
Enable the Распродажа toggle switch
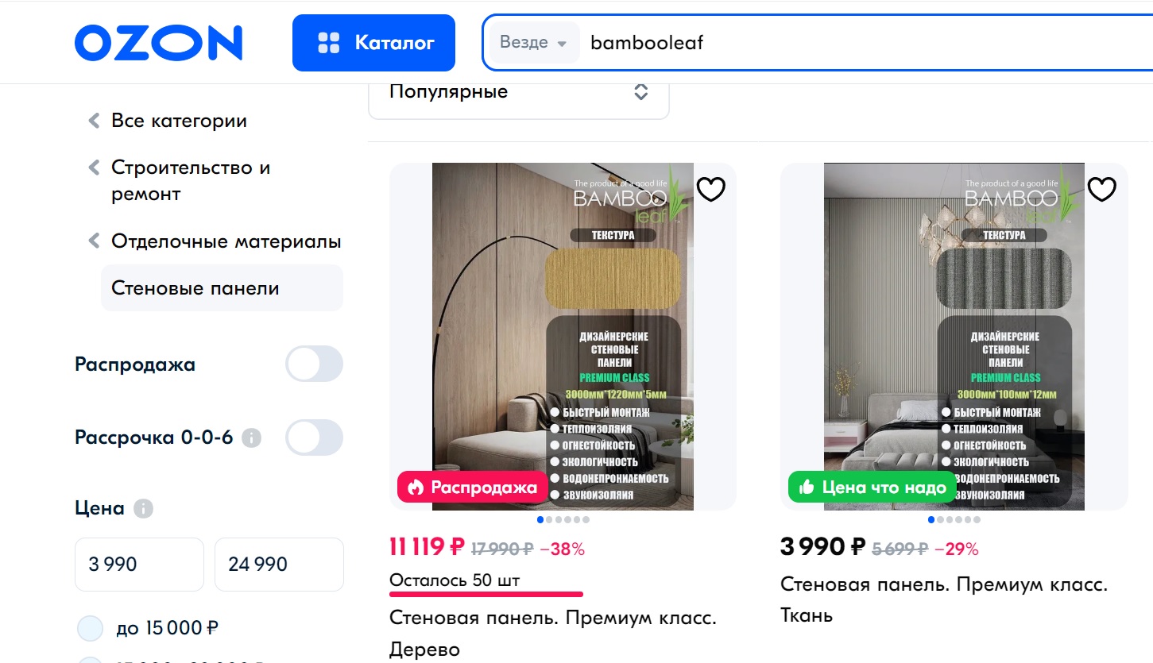point(314,364)
